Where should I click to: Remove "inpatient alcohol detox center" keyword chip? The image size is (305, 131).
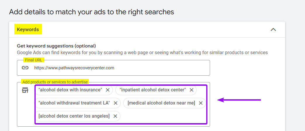click(191, 90)
